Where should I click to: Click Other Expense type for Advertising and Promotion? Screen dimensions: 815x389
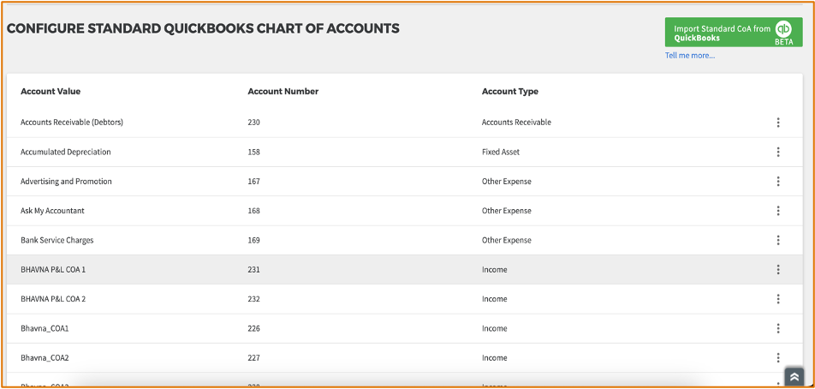click(x=507, y=182)
